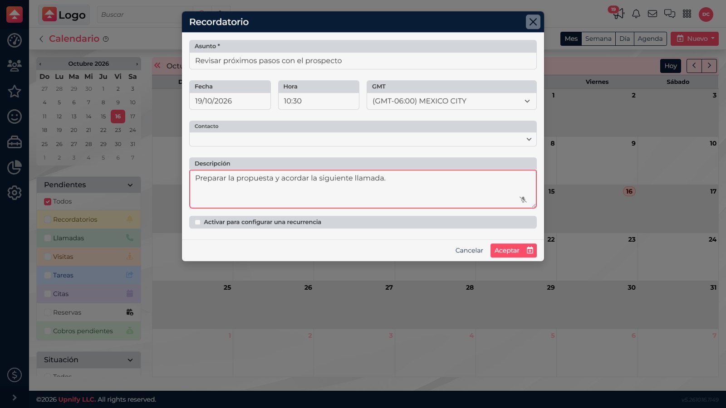Click the help icon next to Calendario
This screenshot has width=726, height=408.
pos(106,39)
